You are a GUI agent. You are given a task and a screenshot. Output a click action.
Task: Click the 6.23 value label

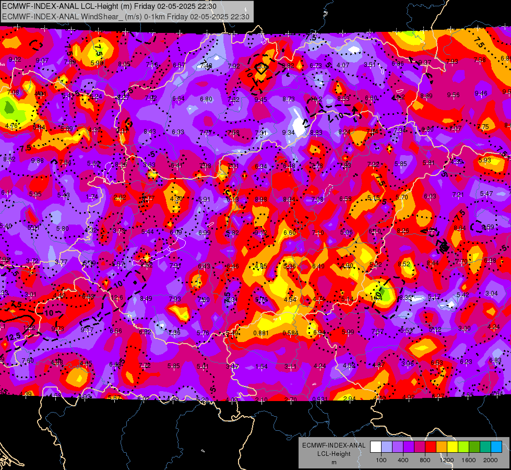tap(466, 362)
